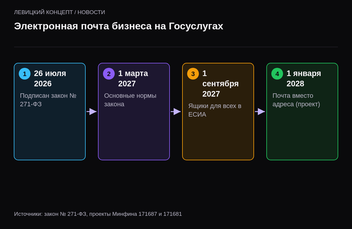
Task: Click 'Подписан закон № 271-ФЗ' description
Action: click(48, 100)
